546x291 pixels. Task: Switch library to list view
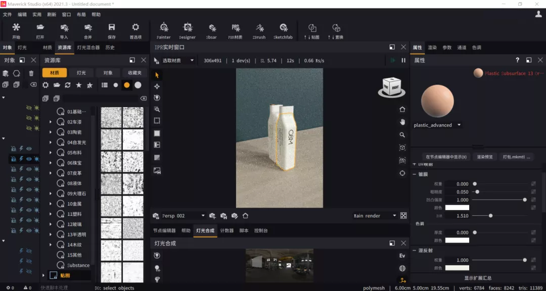[x=105, y=85]
